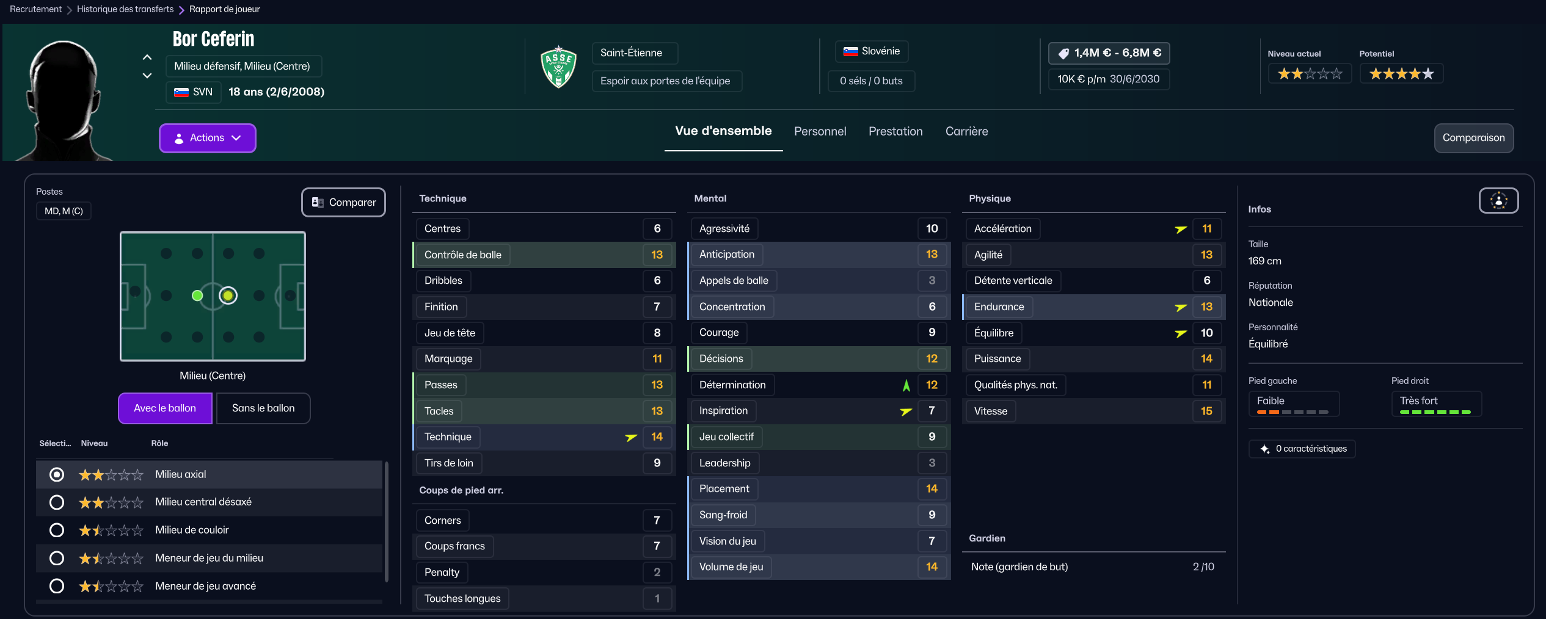This screenshot has height=619, width=1546.
Task: Click the player attribute view icon in Infos
Action: pyautogui.click(x=1498, y=201)
